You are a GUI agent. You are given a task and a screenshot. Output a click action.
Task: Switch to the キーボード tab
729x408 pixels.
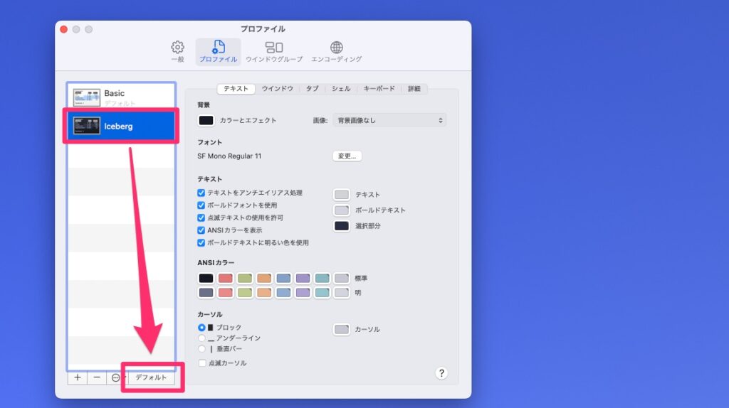tap(379, 89)
